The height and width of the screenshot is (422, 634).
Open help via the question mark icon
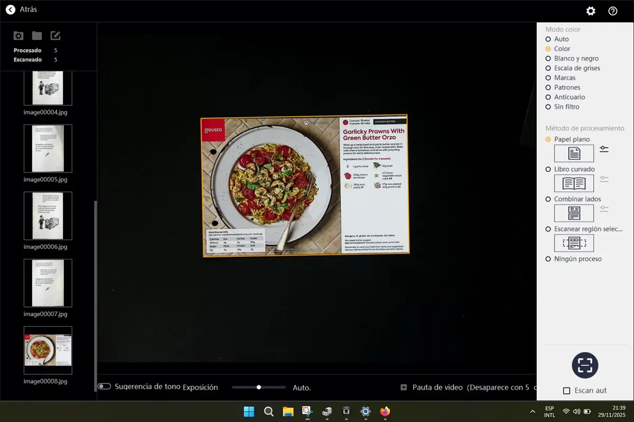coord(613,11)
